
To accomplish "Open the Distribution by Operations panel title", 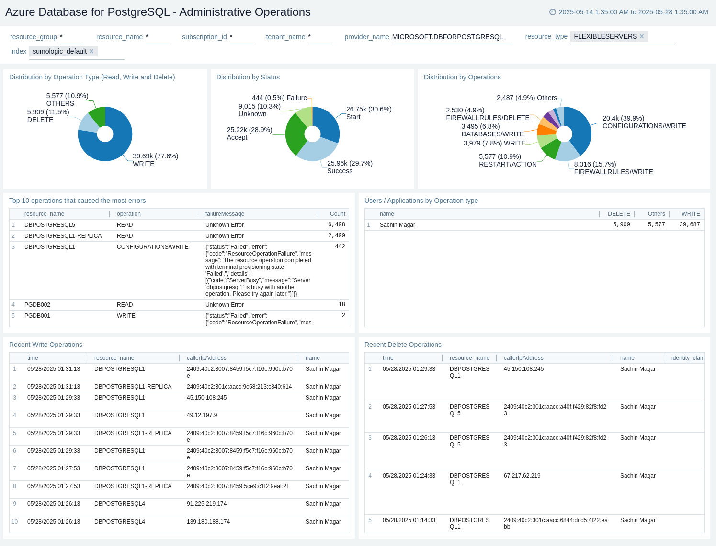I will (x=462, y=77).
